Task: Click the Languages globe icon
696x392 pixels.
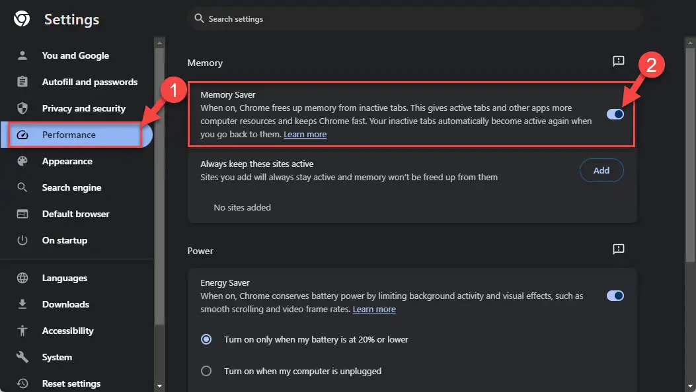Action: click(22, 278)
